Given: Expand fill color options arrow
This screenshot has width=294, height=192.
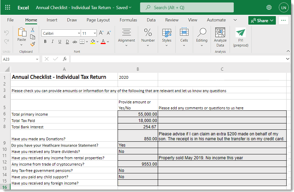Looking at the screenshot, I should (98, 41).
